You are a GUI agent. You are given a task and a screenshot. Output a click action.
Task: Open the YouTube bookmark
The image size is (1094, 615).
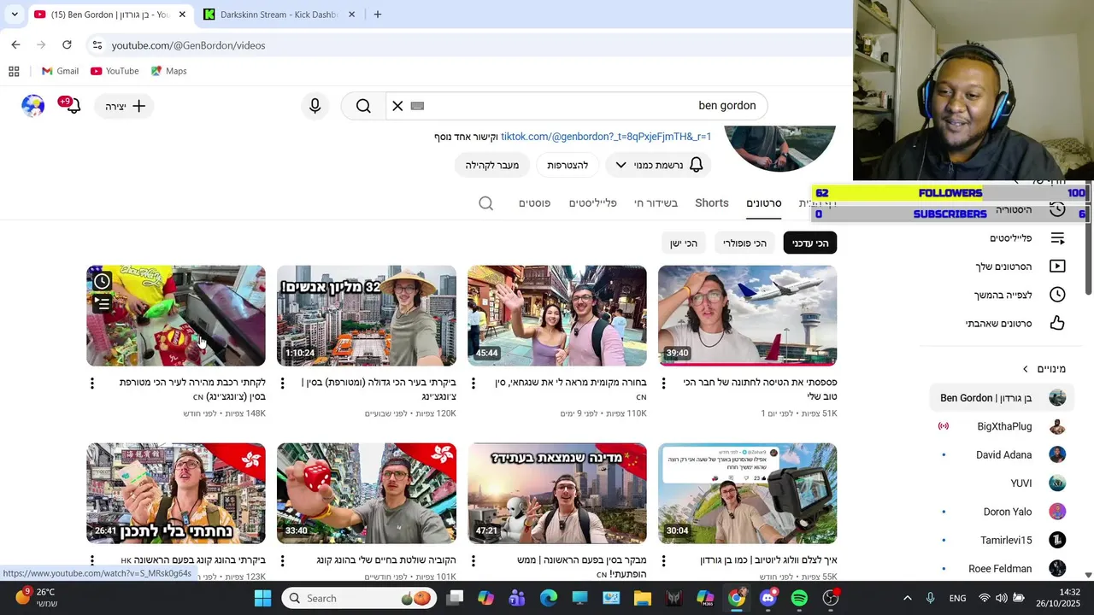coord(115,71)
